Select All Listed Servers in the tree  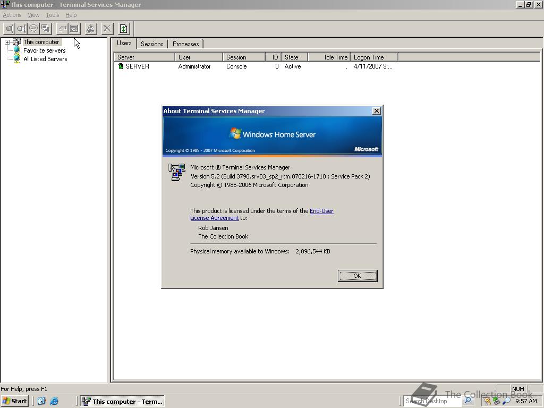45,59
